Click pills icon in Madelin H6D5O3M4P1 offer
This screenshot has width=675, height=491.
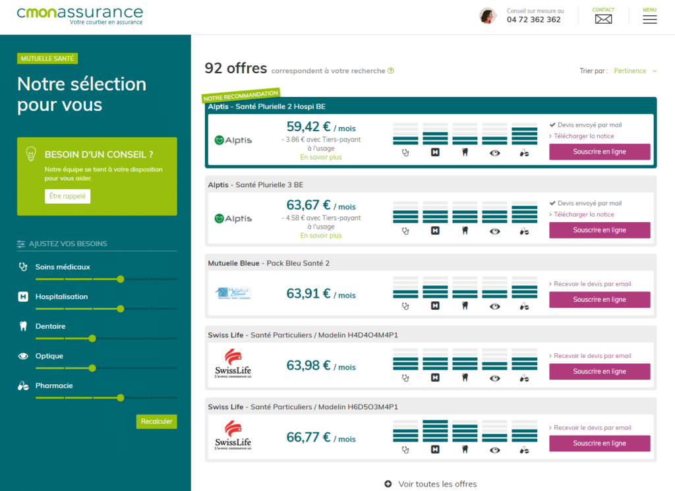click(x=524, y=450)
